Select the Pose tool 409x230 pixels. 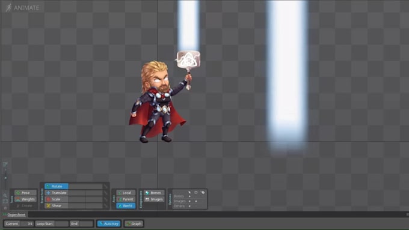click(25, 193)
